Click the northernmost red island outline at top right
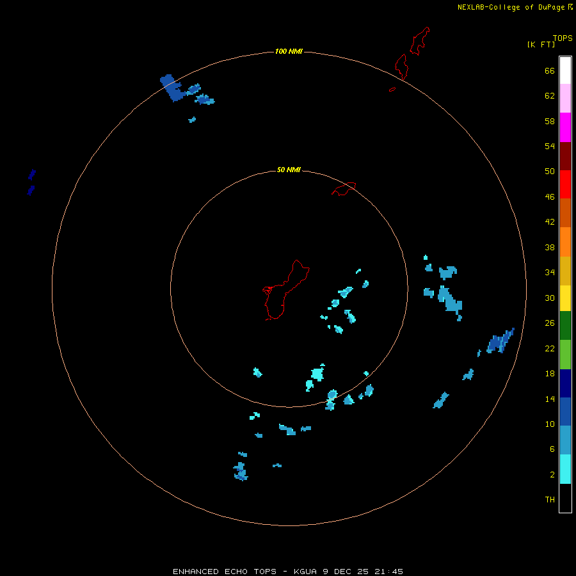This screenshot has height=576, width=576. pos(419,41)
